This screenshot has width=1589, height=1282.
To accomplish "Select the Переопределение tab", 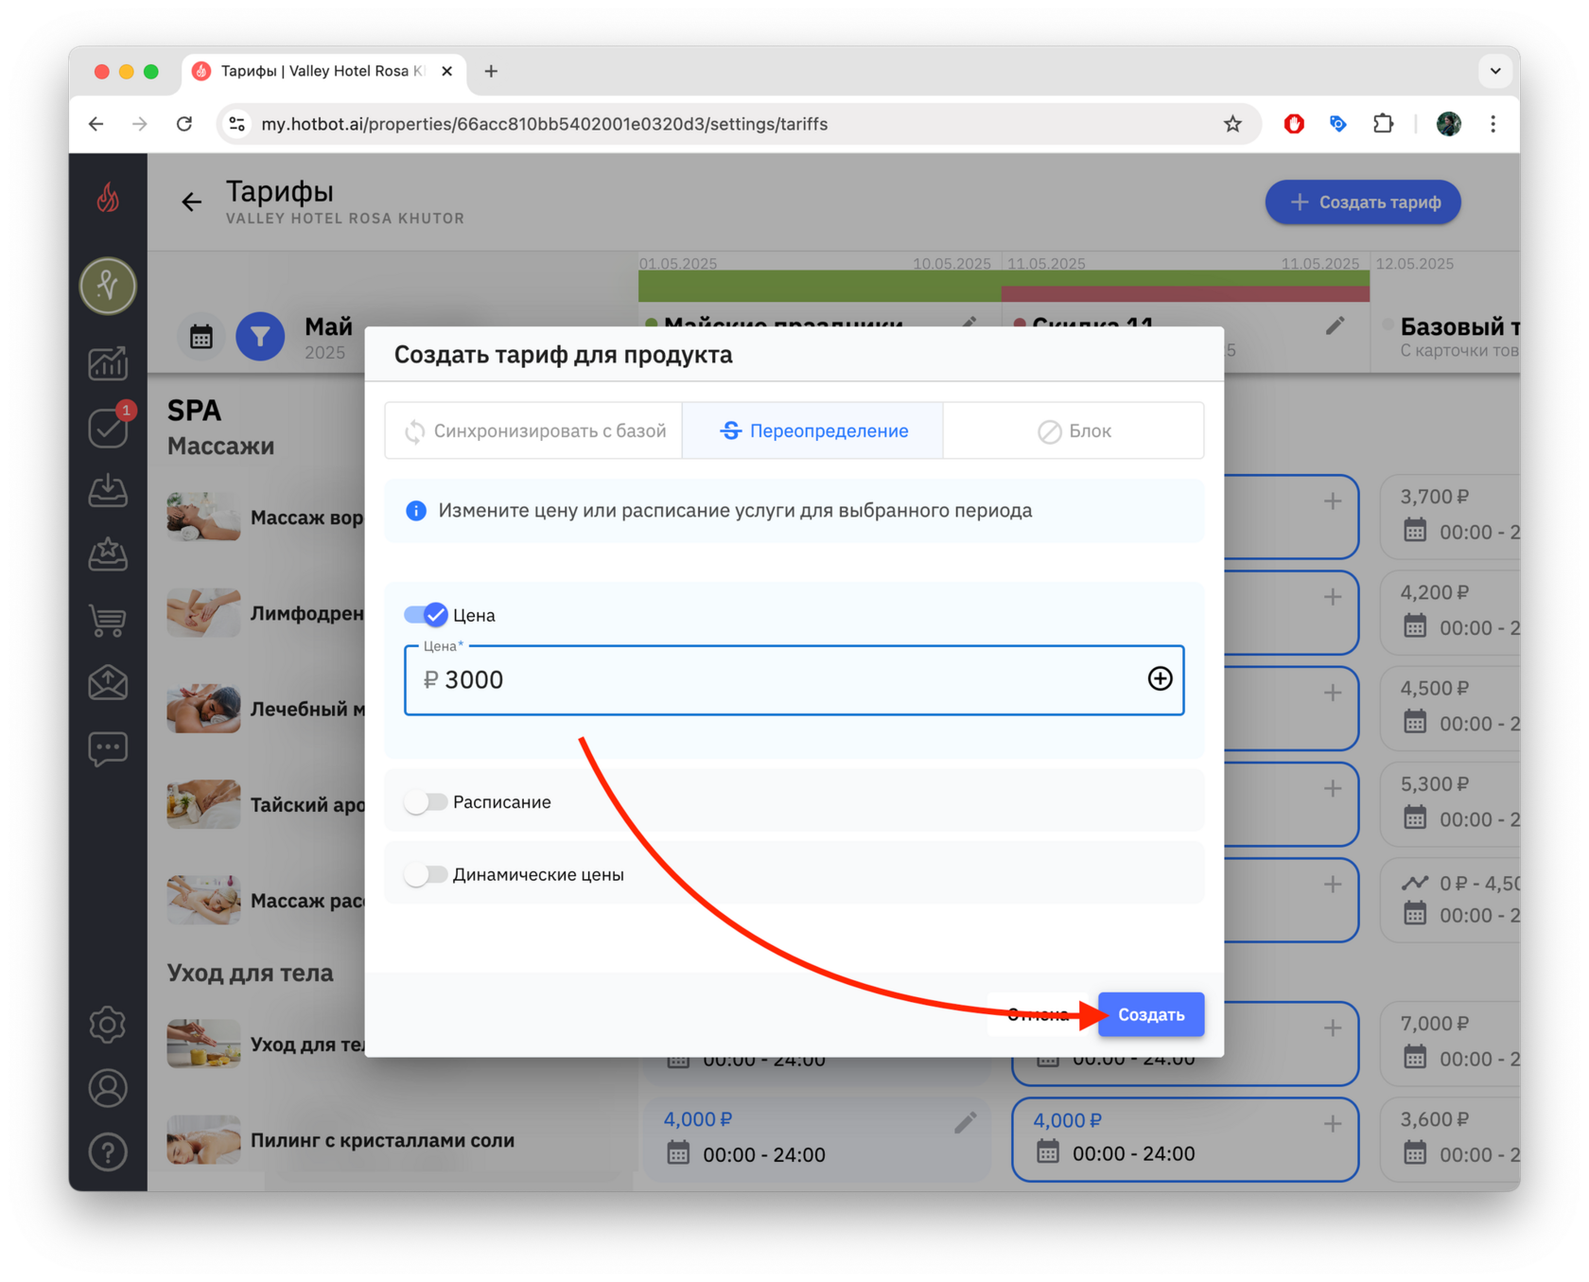I will click(812, 430).
